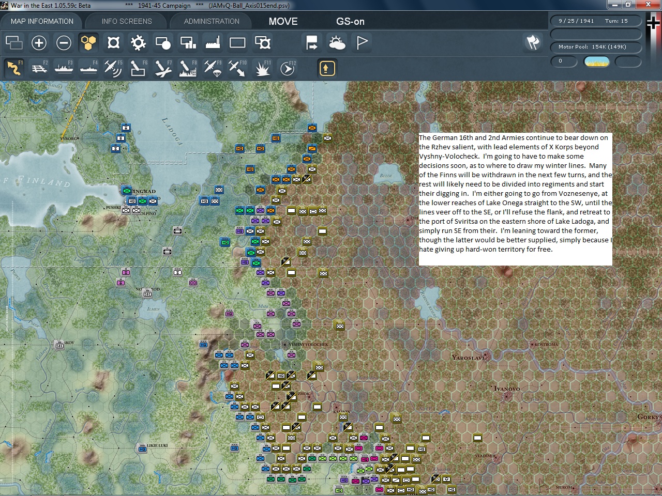
Task: Select the F8 bomb city mode
Action: point(188,68)
